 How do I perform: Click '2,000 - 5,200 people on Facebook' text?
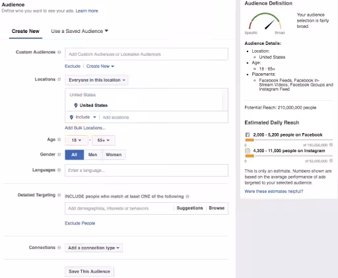tap(288, 134)
